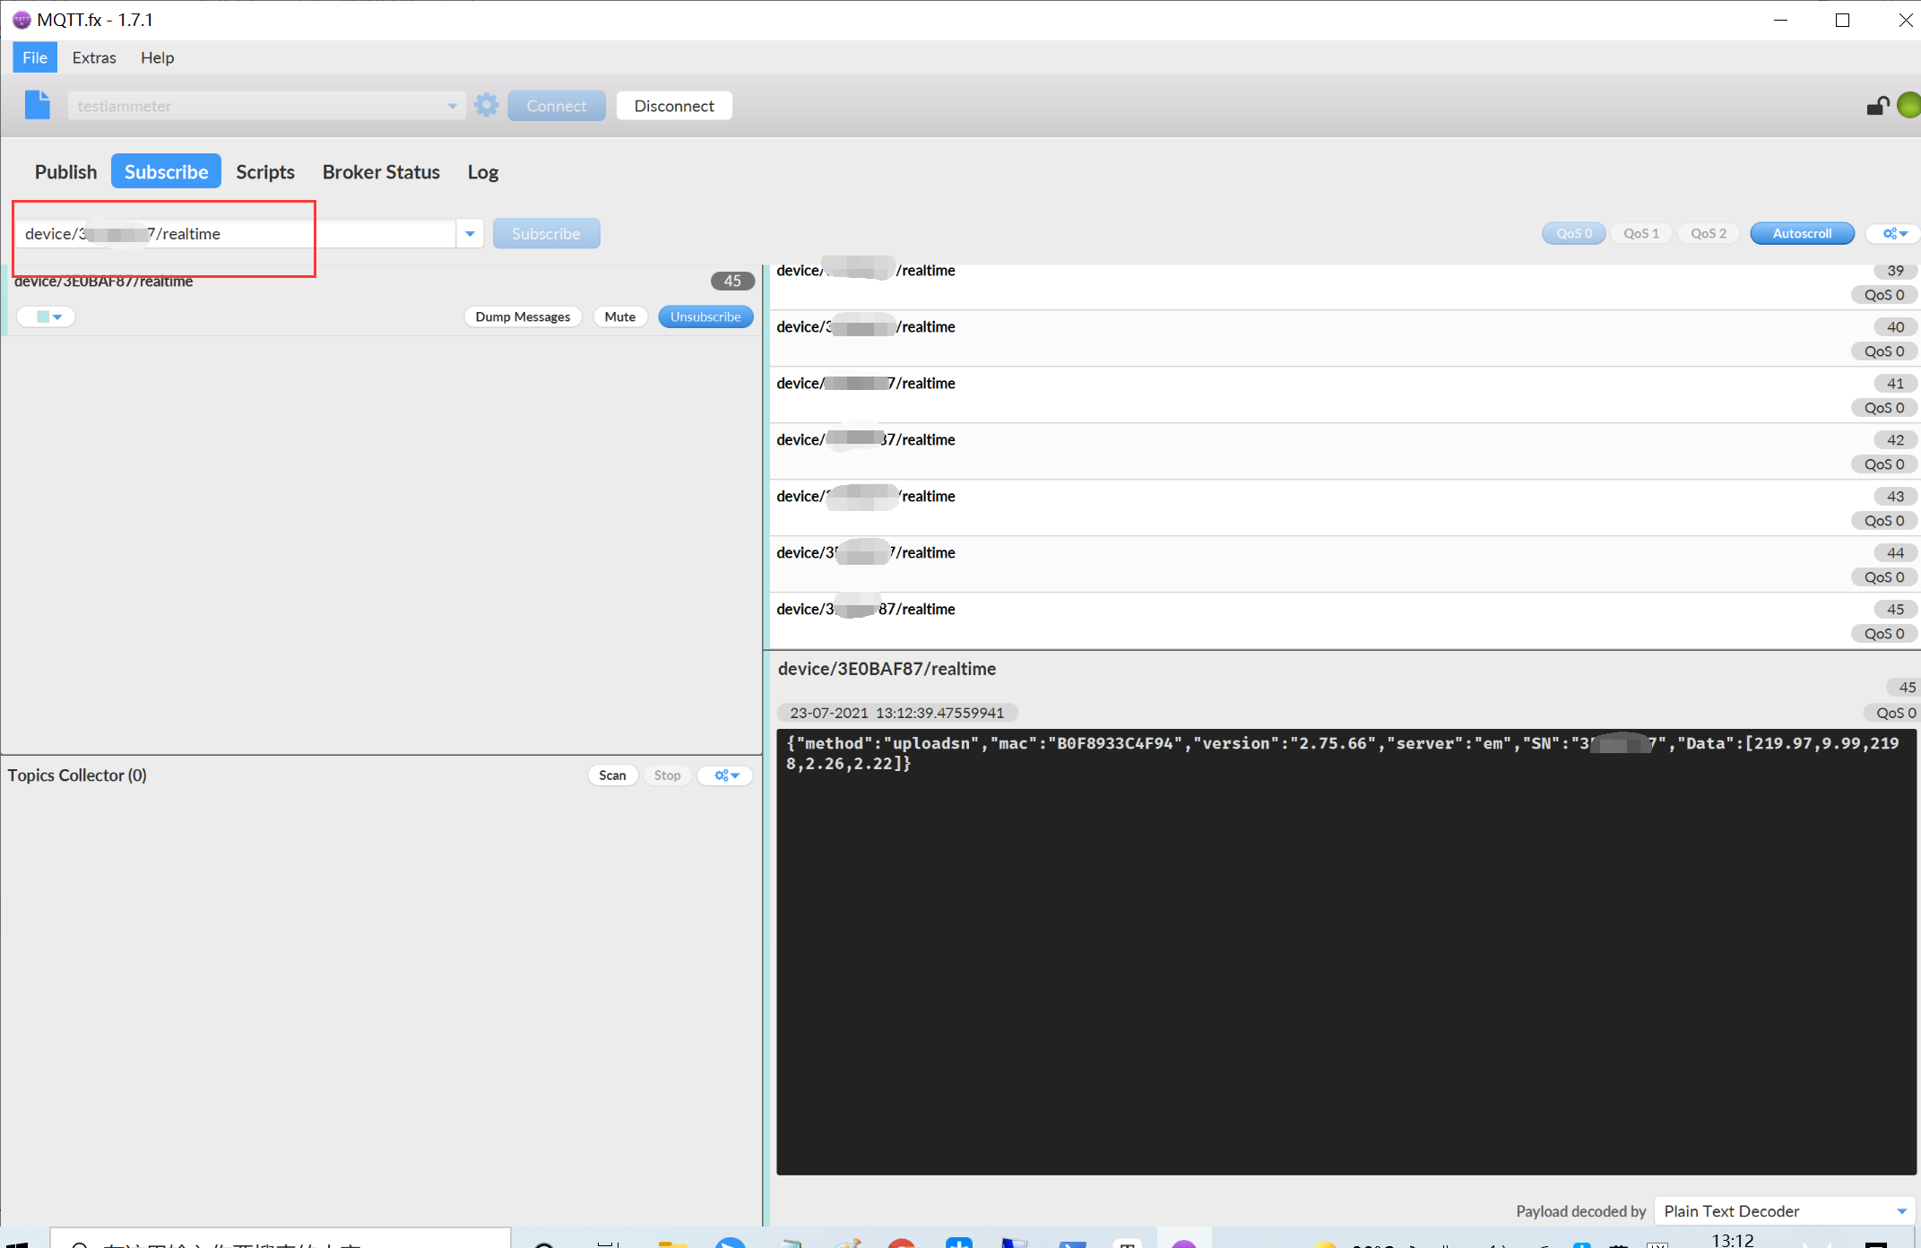Open connection settings gear icon
1921x1248 pixels.
click(487, 105)
